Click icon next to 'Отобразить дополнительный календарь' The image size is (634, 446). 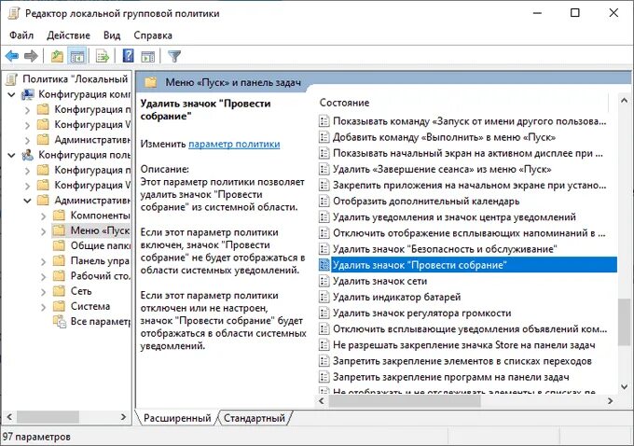coord(324,201)
